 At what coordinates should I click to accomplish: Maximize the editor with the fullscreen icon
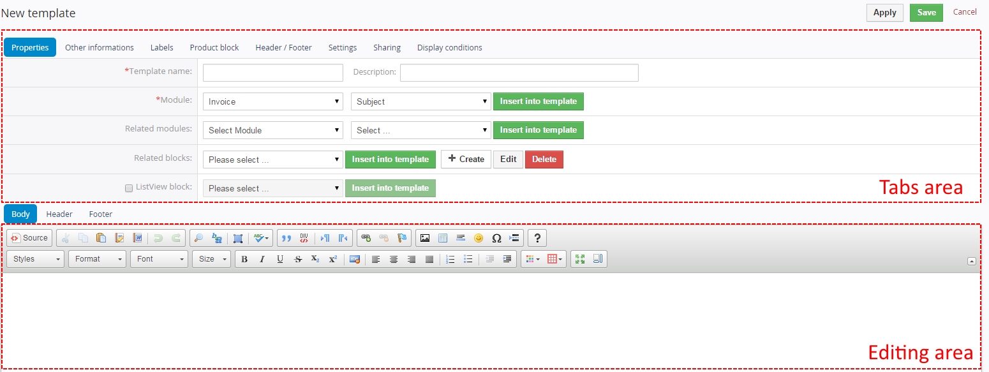tap(580, 259)
